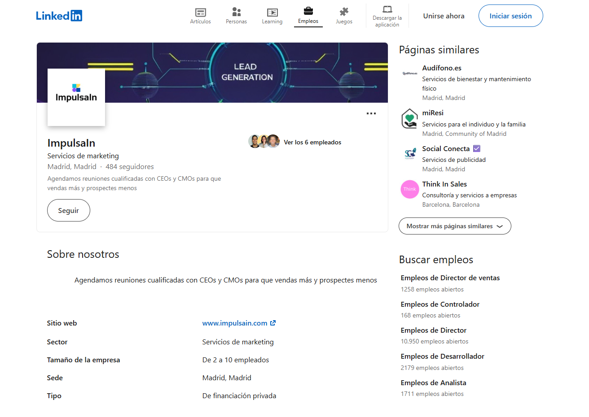Expand Mostrar más páginas similares

tap(455, 226)
